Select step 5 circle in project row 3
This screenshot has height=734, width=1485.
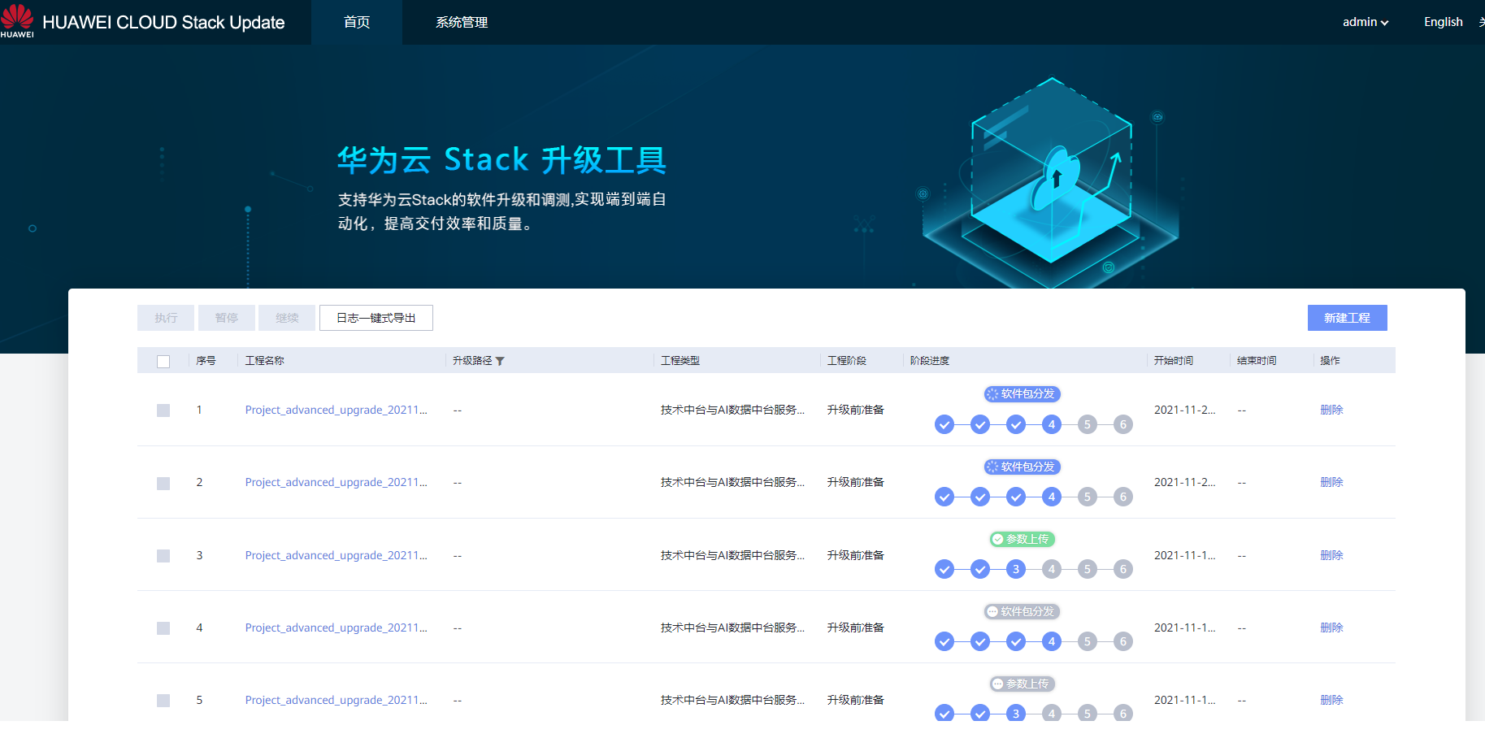tap(1088, 569)
